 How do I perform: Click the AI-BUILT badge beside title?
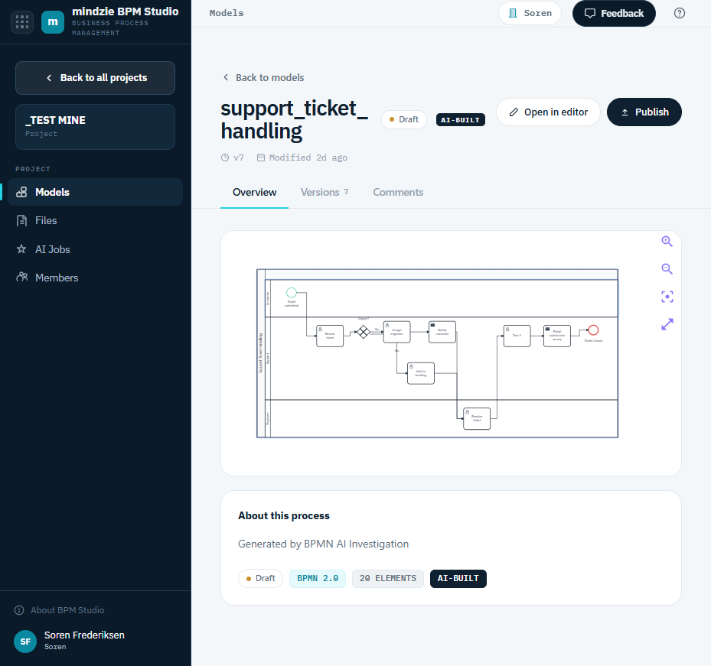460,119
